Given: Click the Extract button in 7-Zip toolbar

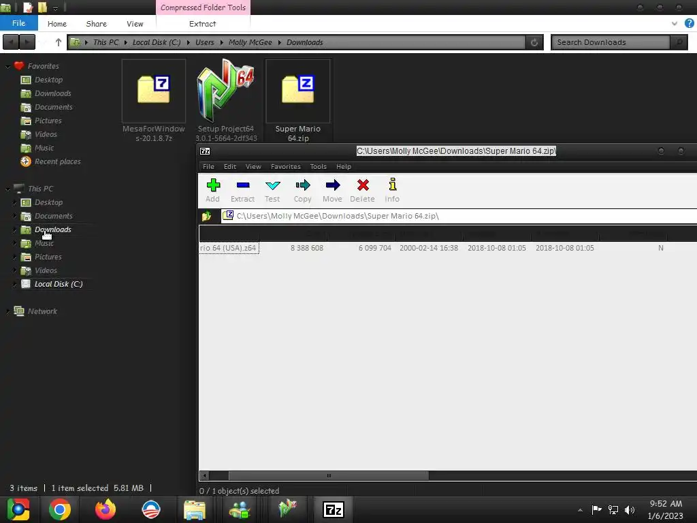Looking at the screenshot, I should pos(243,191).
